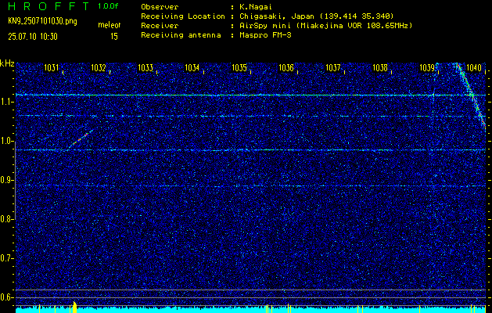Click the 1.0 frequency axis label
The image size is (492, 313).
click(x=6, y=142)
